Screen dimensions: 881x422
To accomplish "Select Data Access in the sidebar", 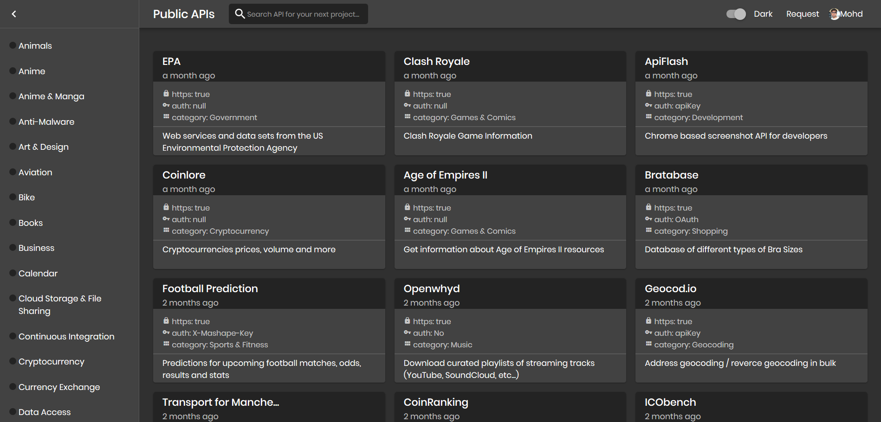I will coord(45,412).
